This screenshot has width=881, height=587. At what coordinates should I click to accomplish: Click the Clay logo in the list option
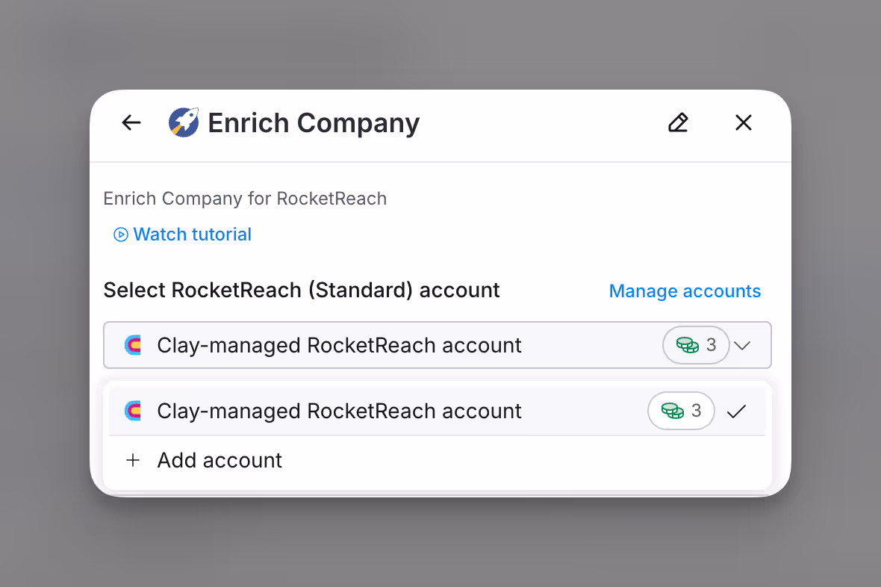(x=133, y=411)
